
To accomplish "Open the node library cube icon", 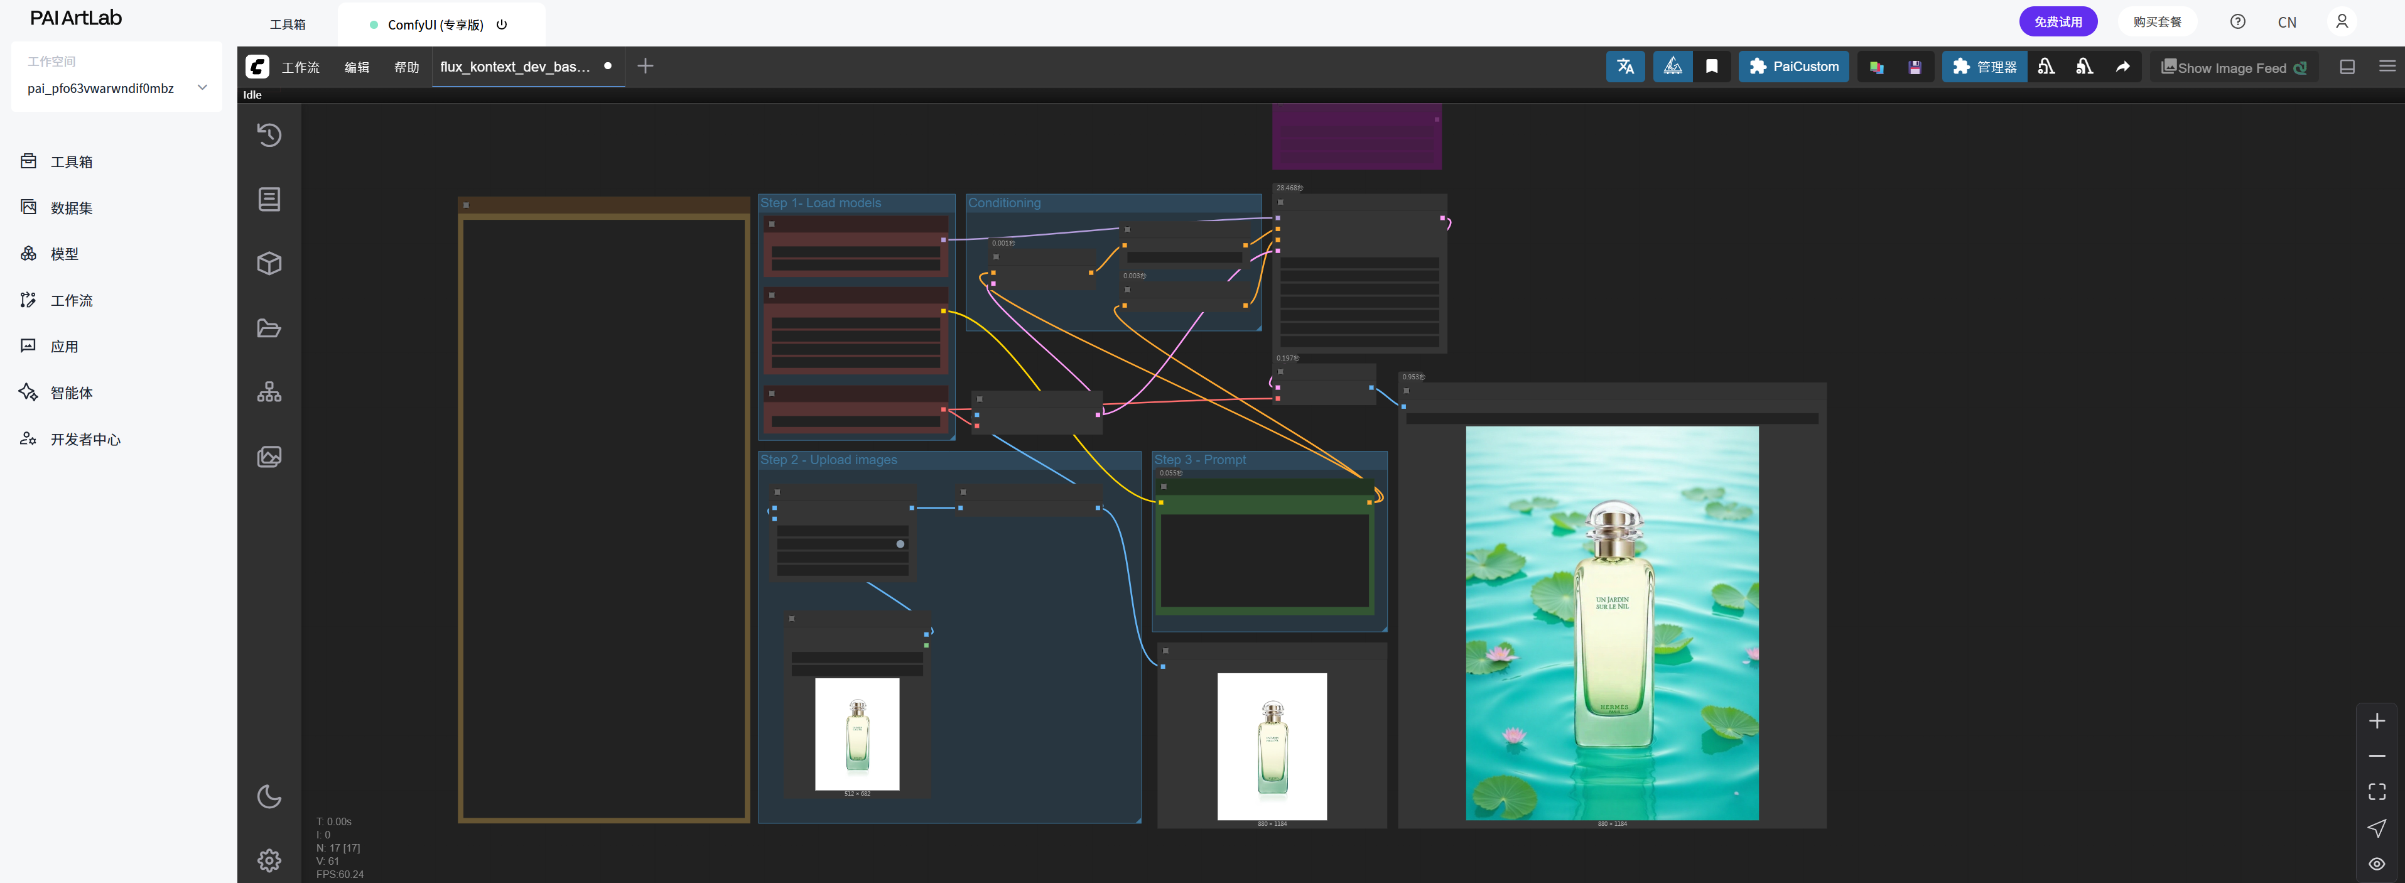I will (x=269, y=263).
